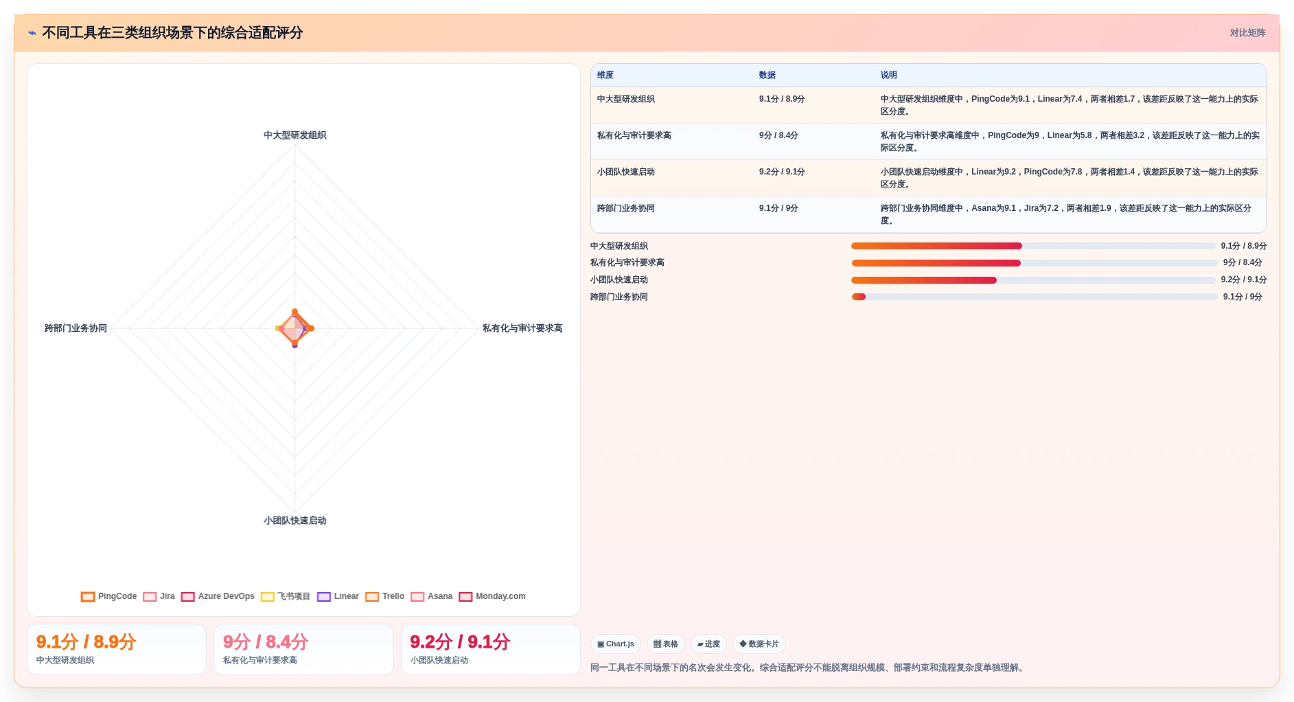Select table row 小团队快速启动

(928, 178)
